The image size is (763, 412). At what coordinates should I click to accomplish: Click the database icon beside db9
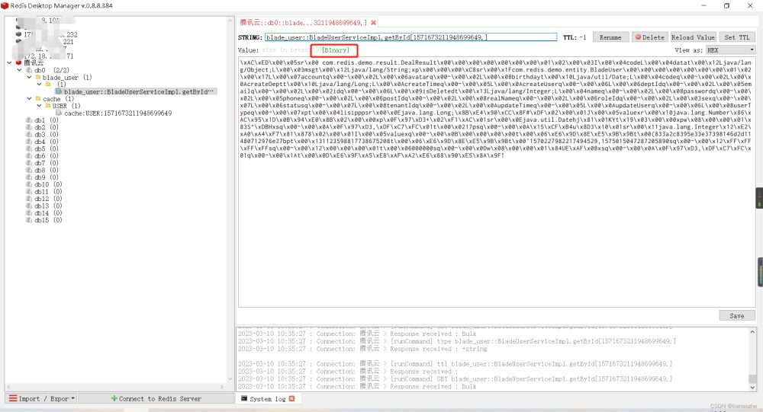29,177
